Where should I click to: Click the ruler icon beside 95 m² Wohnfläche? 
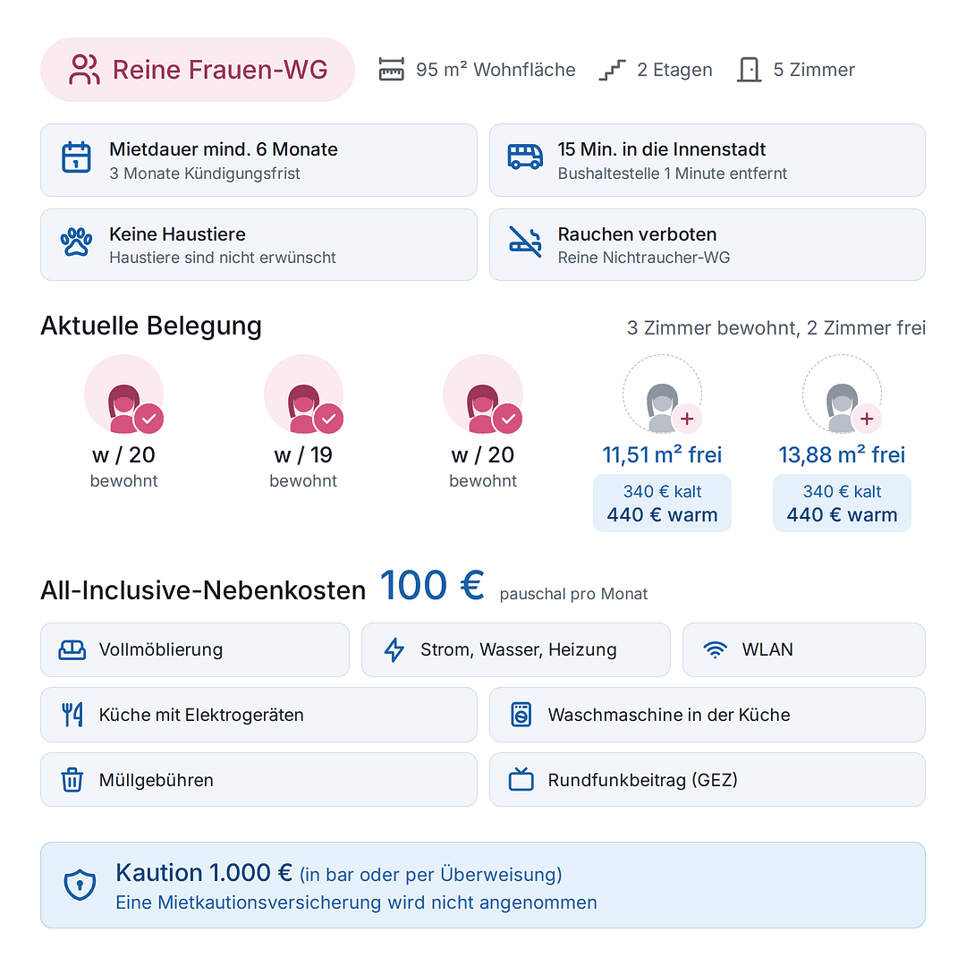pos(391,70)
